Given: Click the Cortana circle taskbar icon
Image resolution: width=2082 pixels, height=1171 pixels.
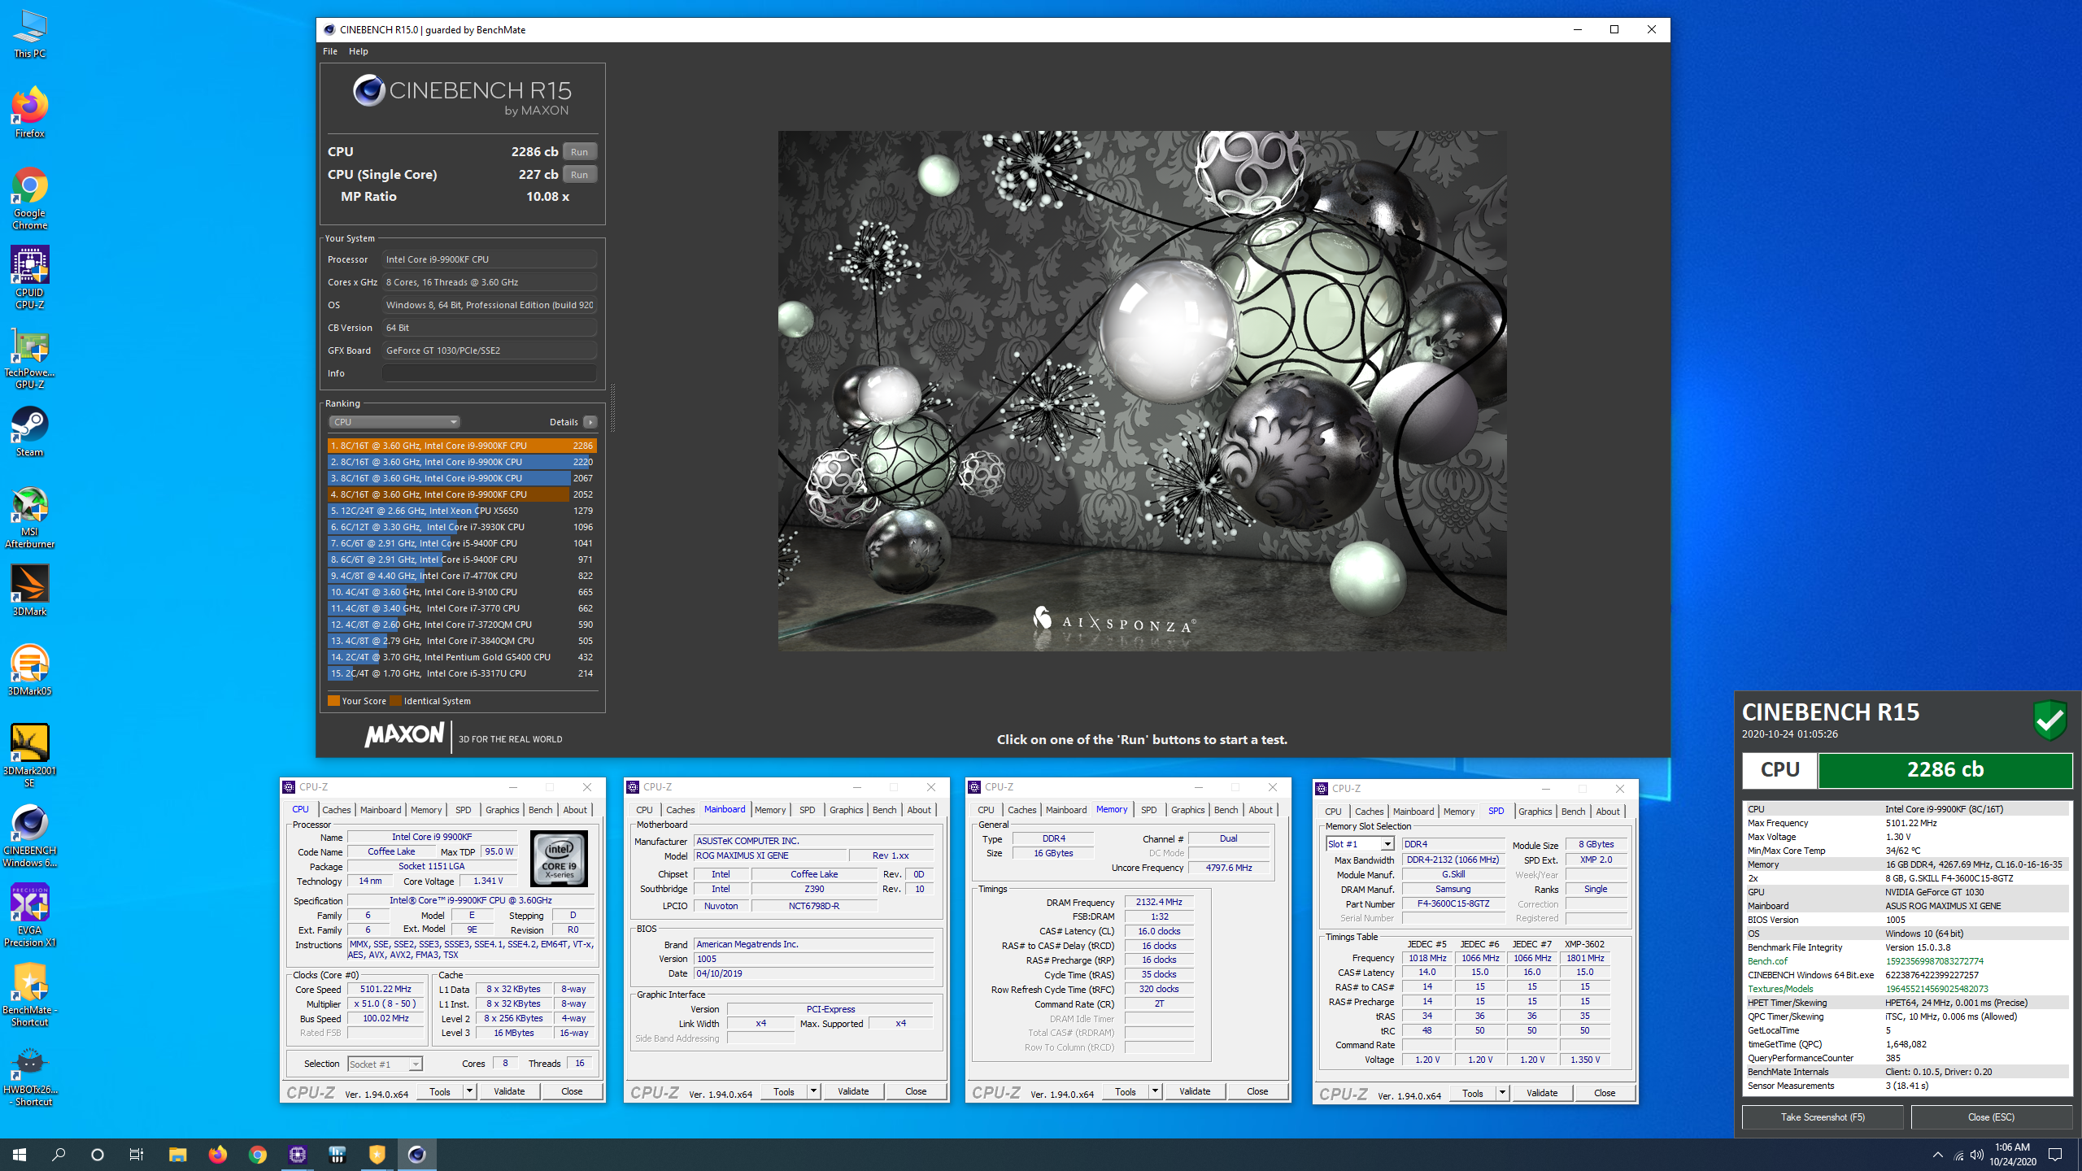Looking at the screenshot, I should point(98,1154).
